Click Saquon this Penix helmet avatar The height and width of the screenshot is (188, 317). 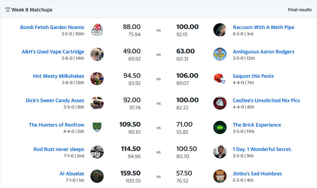[x=220, y=79]
